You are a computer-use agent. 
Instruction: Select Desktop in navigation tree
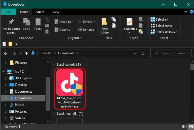(21, 85)
